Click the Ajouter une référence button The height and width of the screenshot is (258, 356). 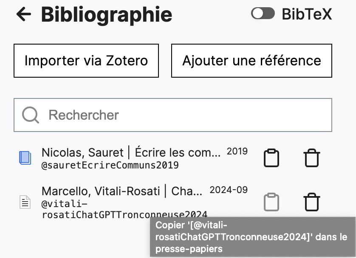(x=251, y=61)
